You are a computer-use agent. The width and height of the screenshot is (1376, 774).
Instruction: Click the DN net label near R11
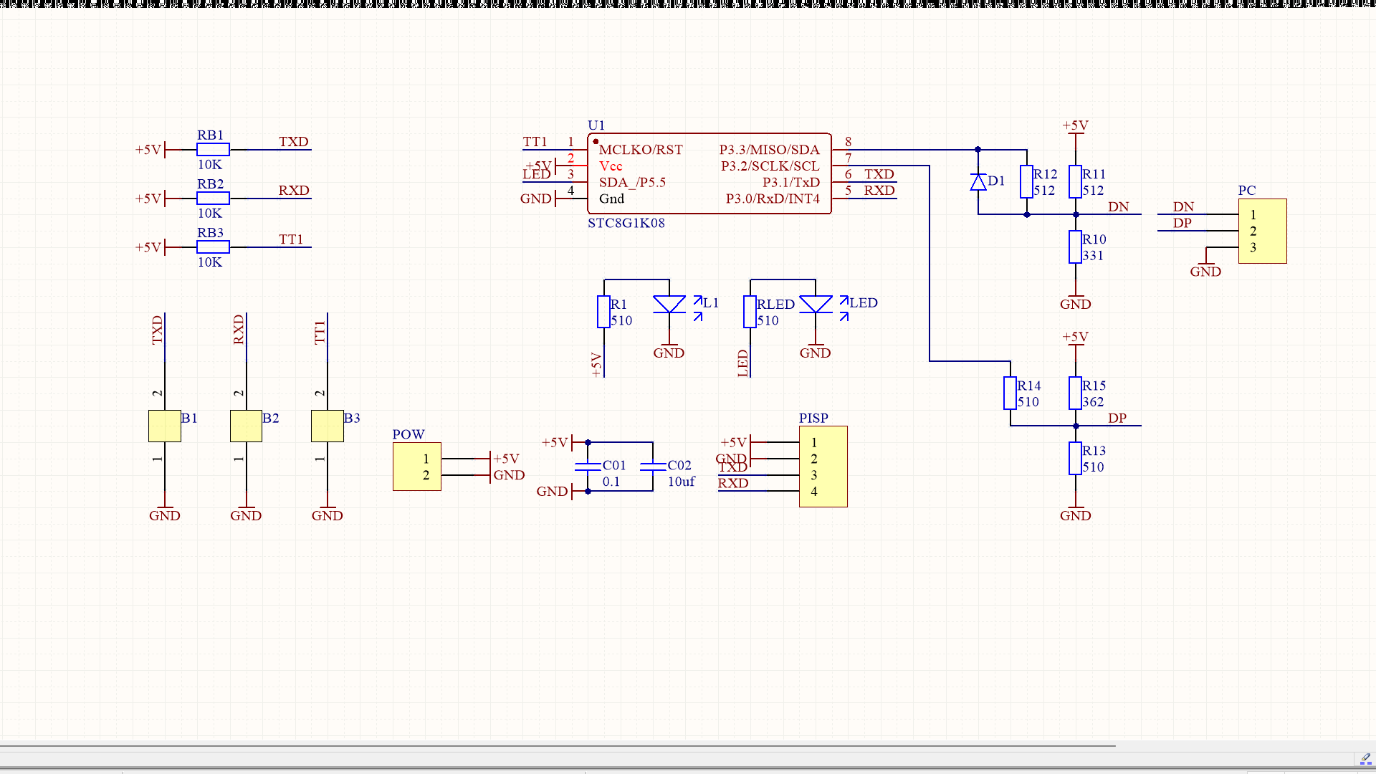(x=1118, y=207)
